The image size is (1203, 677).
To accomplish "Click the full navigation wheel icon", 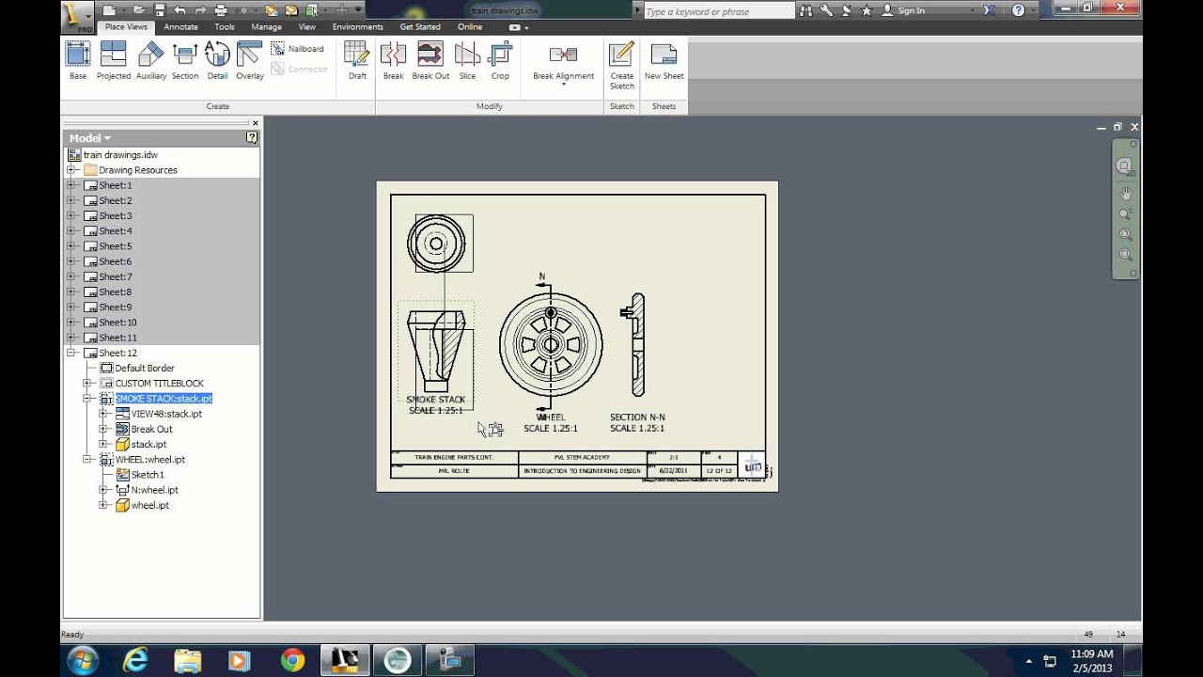I will [1124, 167].
